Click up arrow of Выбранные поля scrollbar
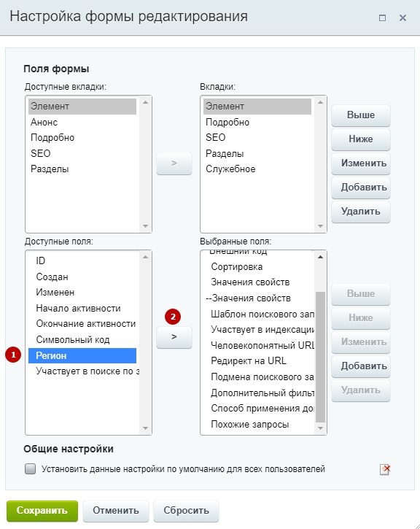The image size is (420, 529). coord(320,257)
